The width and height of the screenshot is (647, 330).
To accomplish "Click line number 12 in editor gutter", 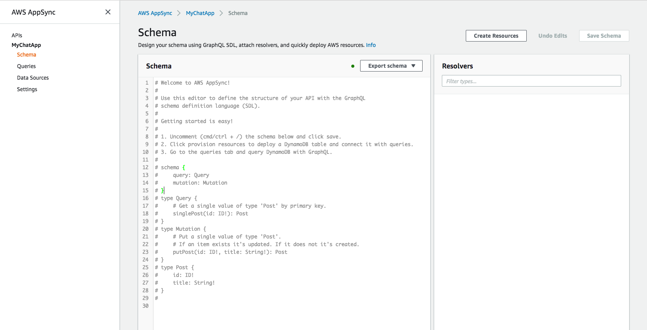I will tap(145, 167).
